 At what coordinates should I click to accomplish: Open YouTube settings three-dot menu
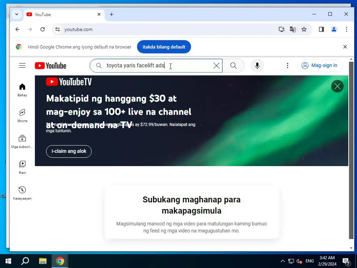pyautogui.click(x=288, y=66)
